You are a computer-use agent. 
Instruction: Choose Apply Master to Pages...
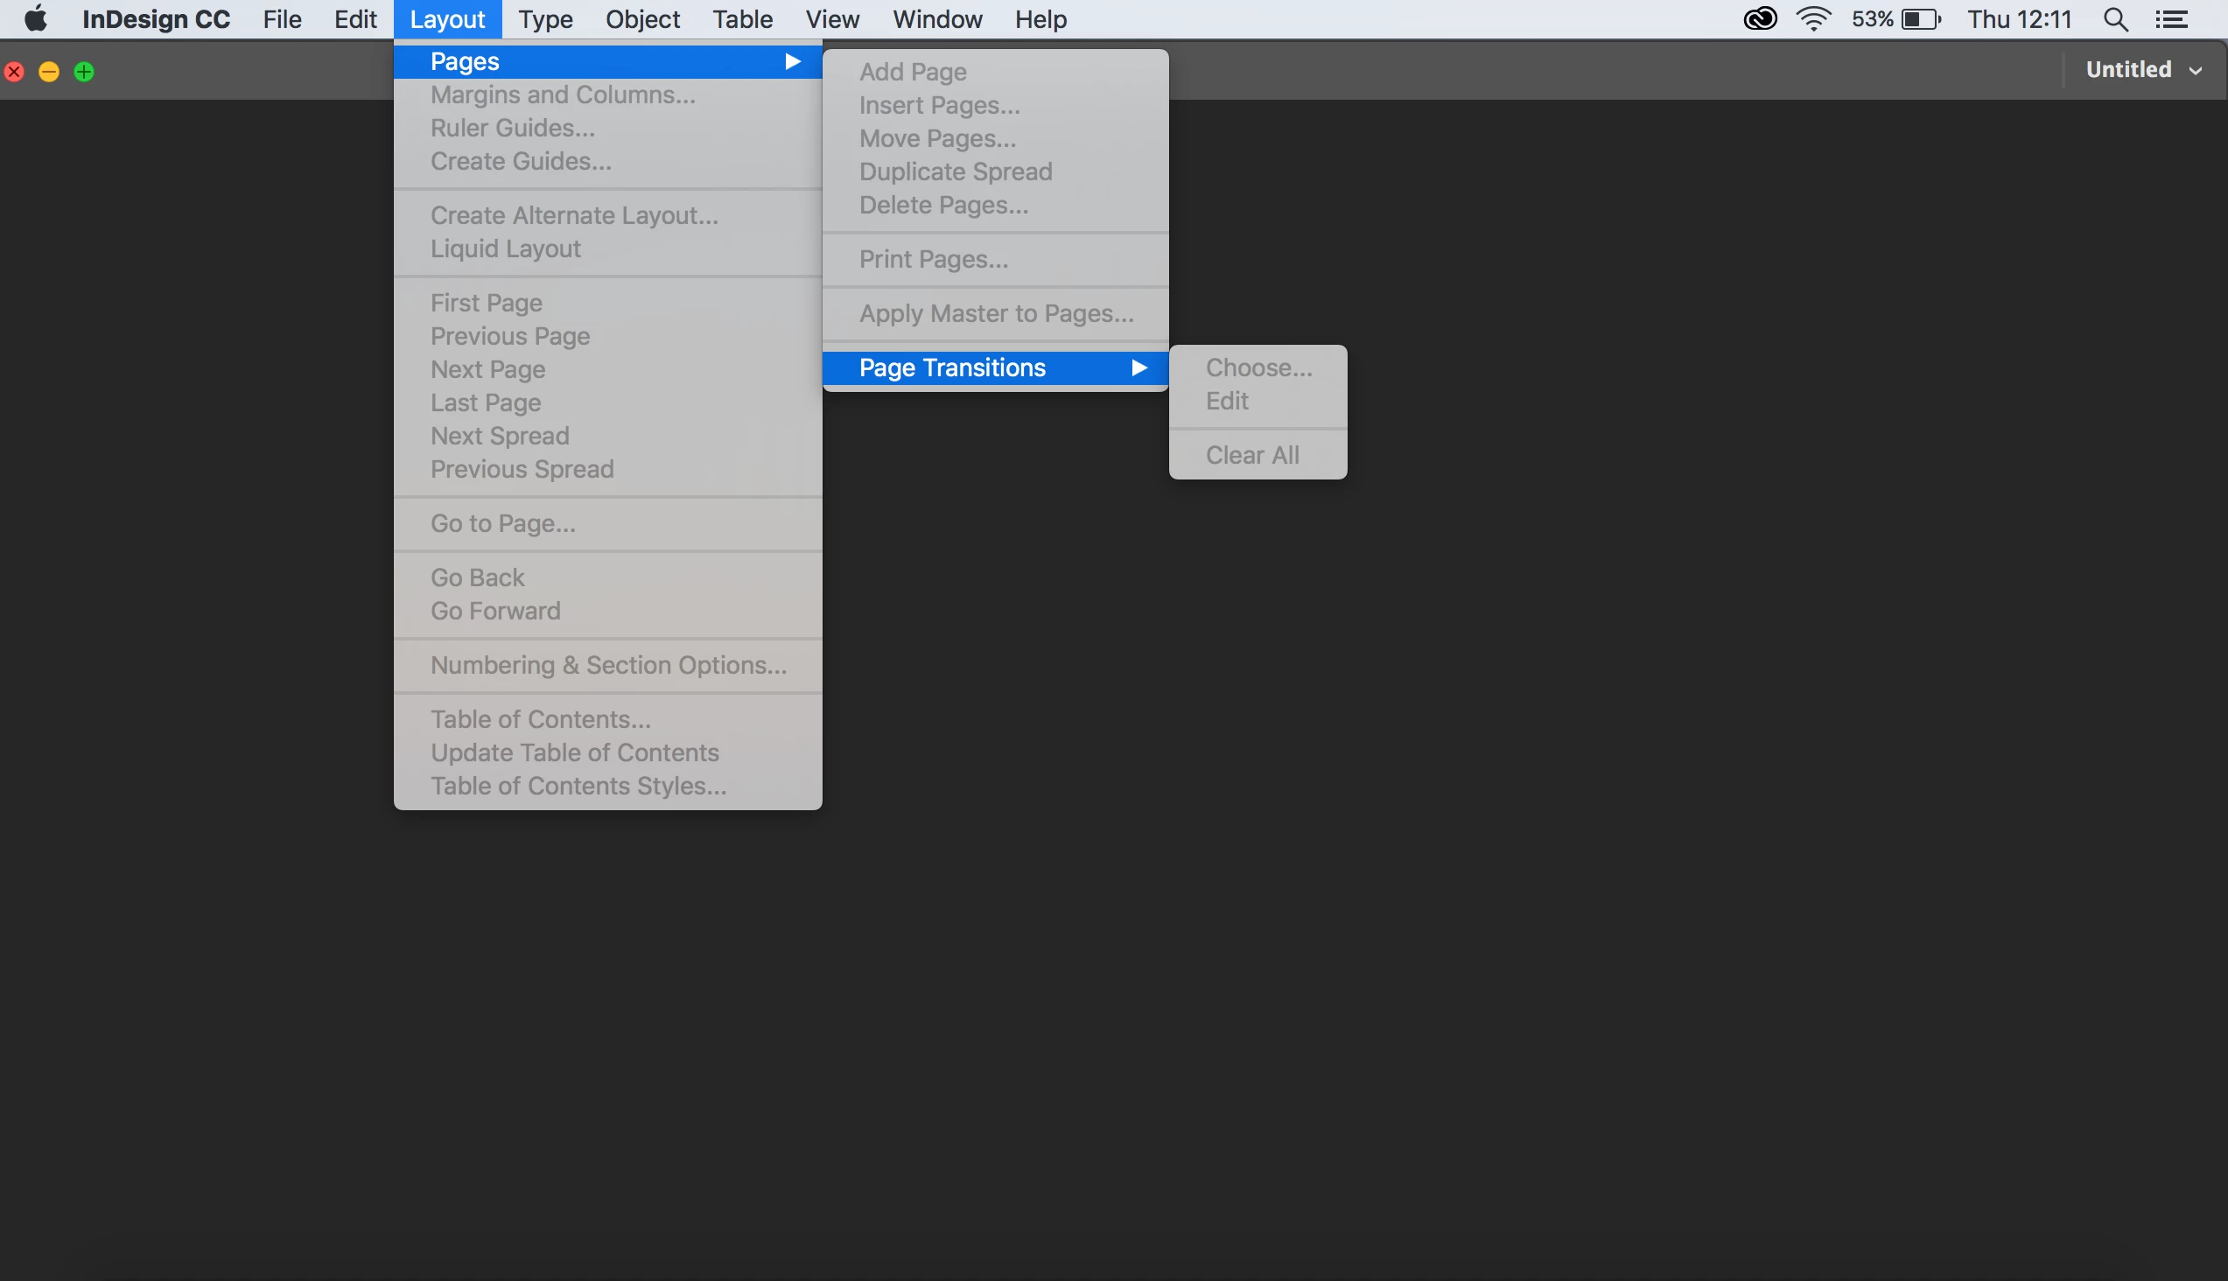(x=996, y=313)
